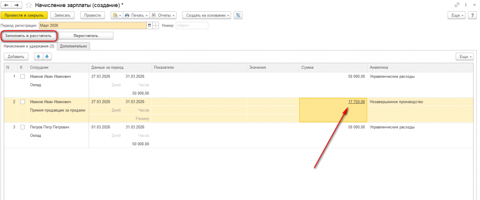The width and height of the screenshot is (480, 200).
Task: Open help with question mark button
Action: tap(472, 15)
